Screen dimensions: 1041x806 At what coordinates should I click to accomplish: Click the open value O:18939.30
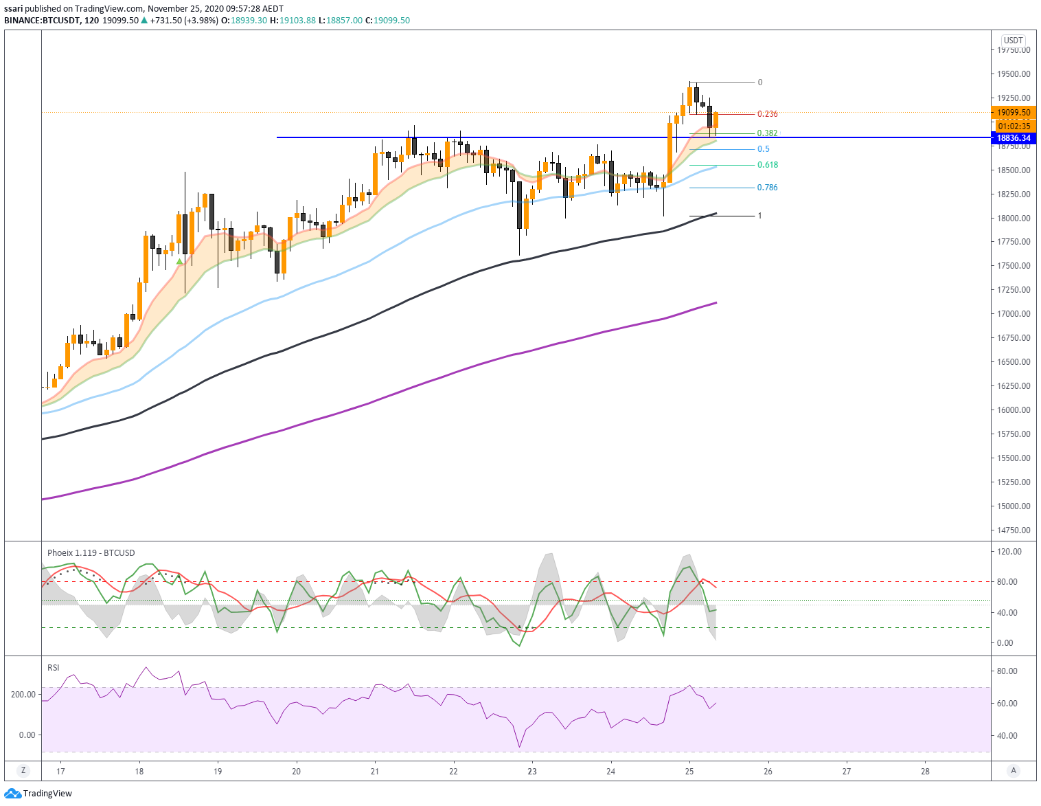click(244, 21)
